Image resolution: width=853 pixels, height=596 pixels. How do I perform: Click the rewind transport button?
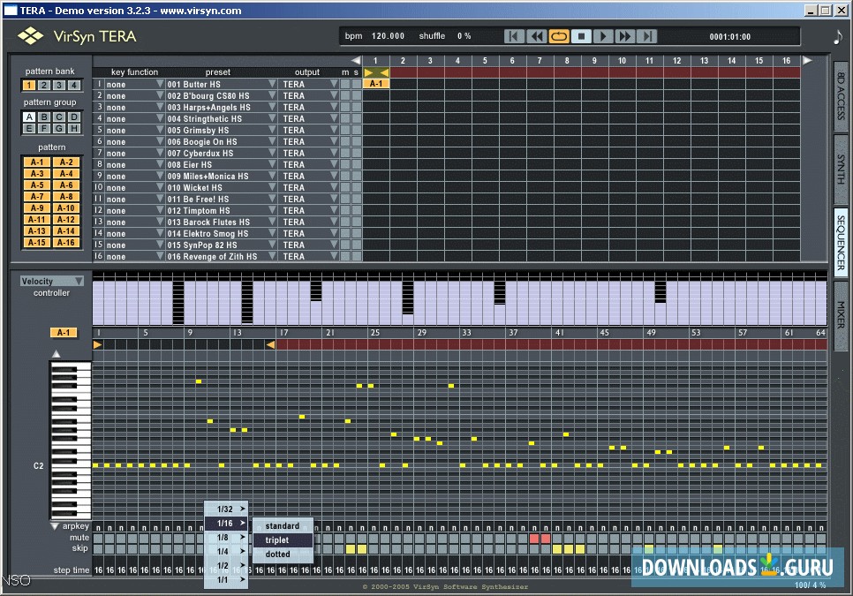pos(537,36)
